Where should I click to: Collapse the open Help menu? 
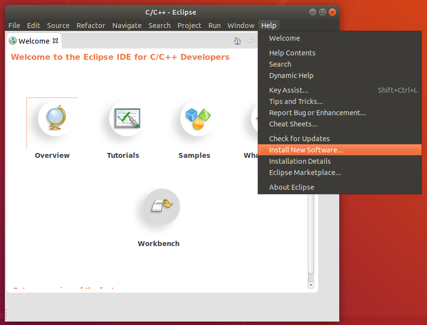tap(269, 25)
